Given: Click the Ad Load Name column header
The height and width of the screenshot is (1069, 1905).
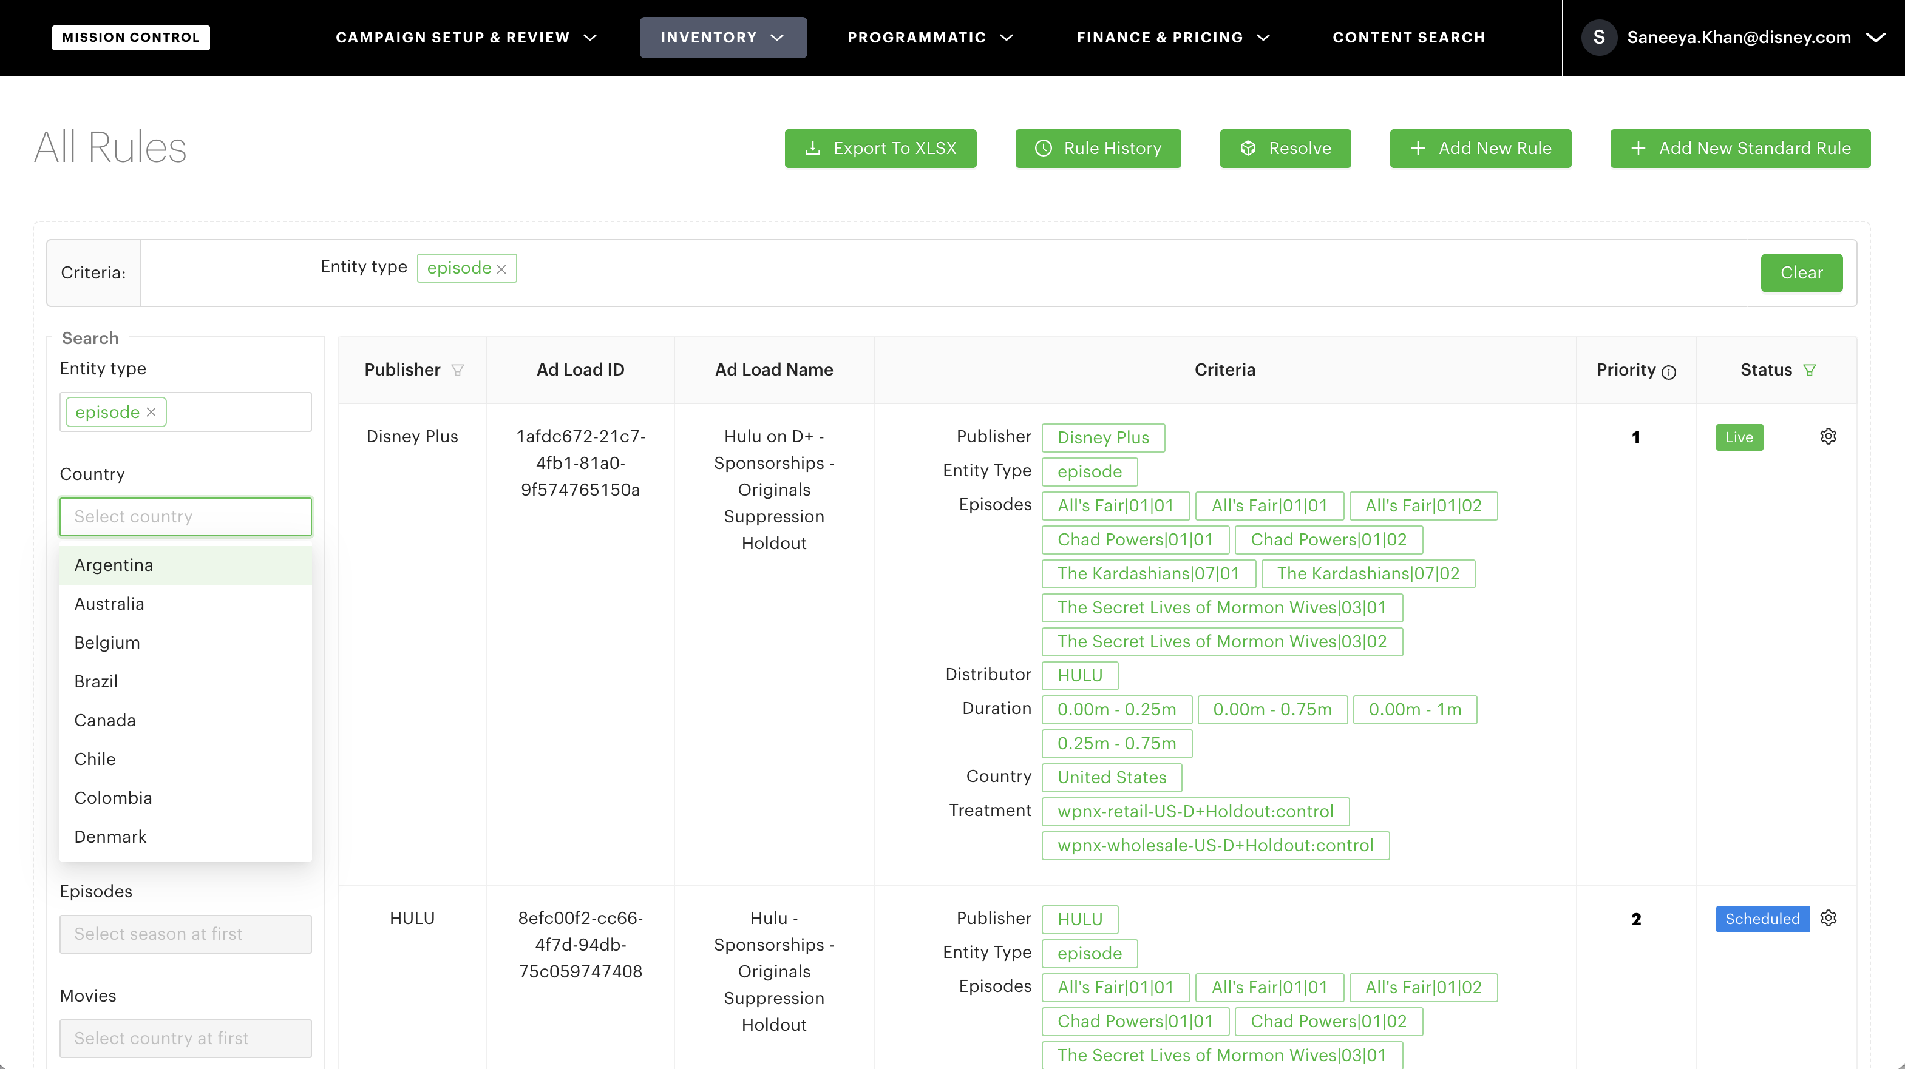Looking at the screenshot, I should [774, 369].
